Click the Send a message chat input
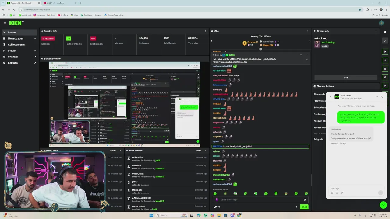Screen dimensions: 390x219 pos(261,200)
